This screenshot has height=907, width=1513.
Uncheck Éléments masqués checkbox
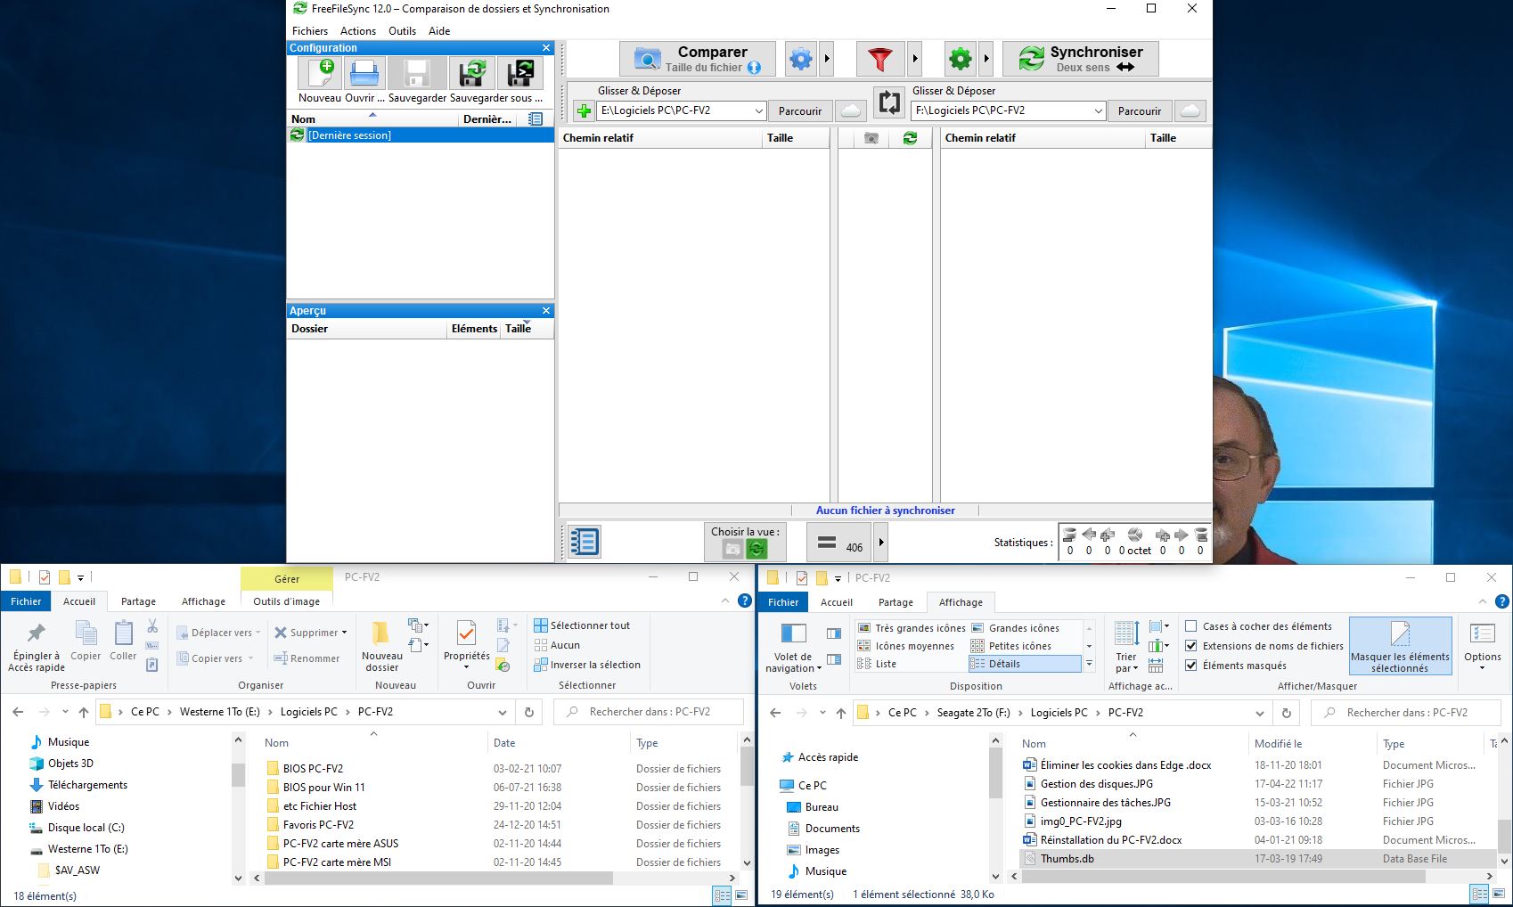pyautogui.click(x=1191, y=666)
